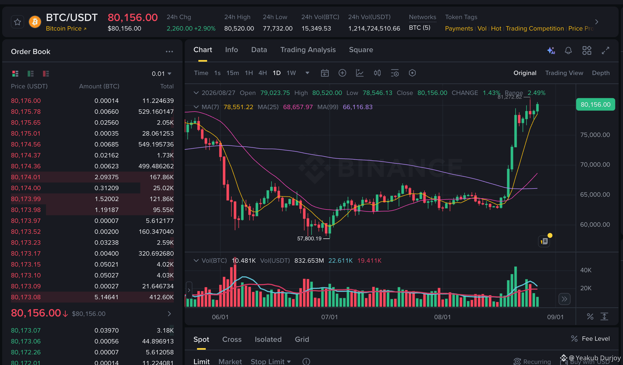Switch to Trading View chart mode
The height and width of the screenshot is (365, 623).
point(564,73)
